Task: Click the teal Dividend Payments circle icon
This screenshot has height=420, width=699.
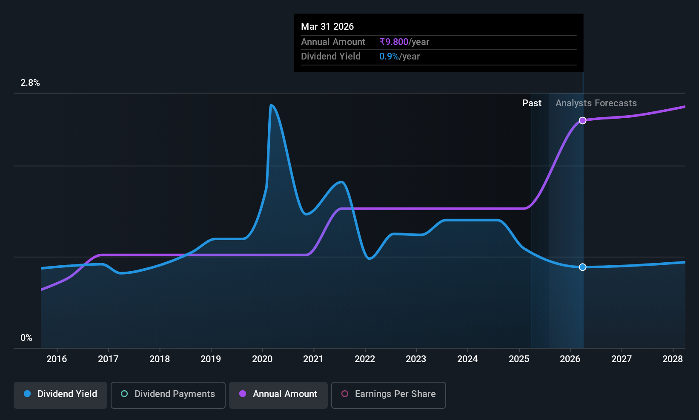Action: [124, 394]
